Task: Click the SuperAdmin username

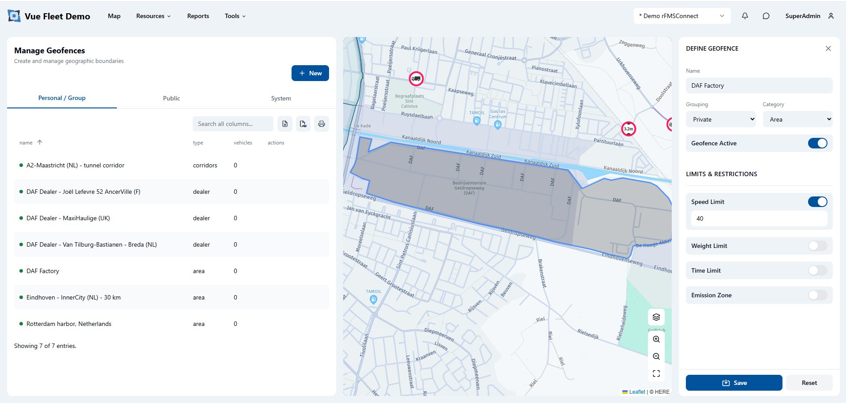Action: click(x=803, y=16)
